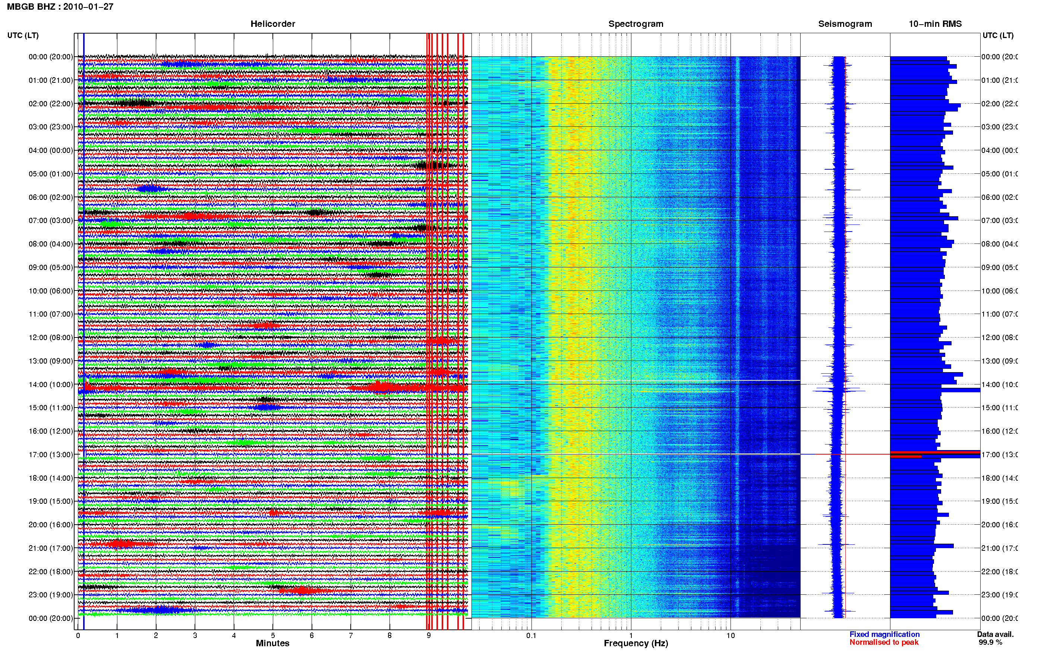The height and width of the screenshot is (663, 1060).
Task: Click the 10 tick on frequency axis
Action: point(731,635)
